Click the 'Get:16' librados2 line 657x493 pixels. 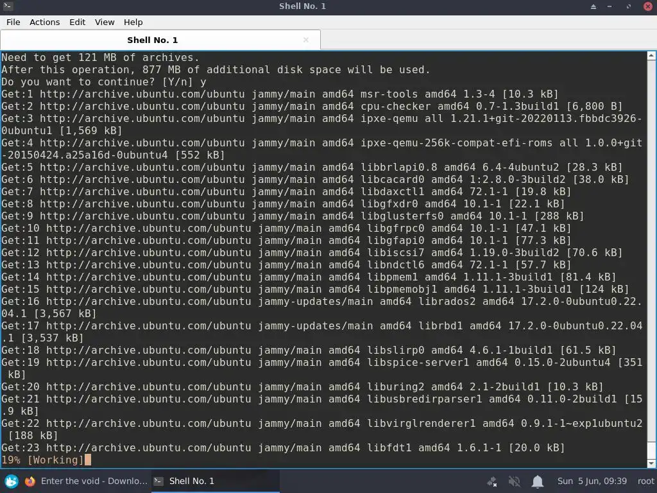321,307
